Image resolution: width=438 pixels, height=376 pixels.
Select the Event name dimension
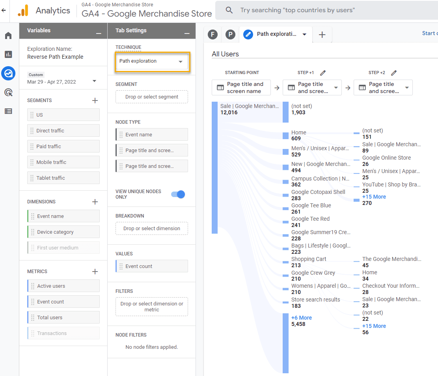[x=63, y=216]
